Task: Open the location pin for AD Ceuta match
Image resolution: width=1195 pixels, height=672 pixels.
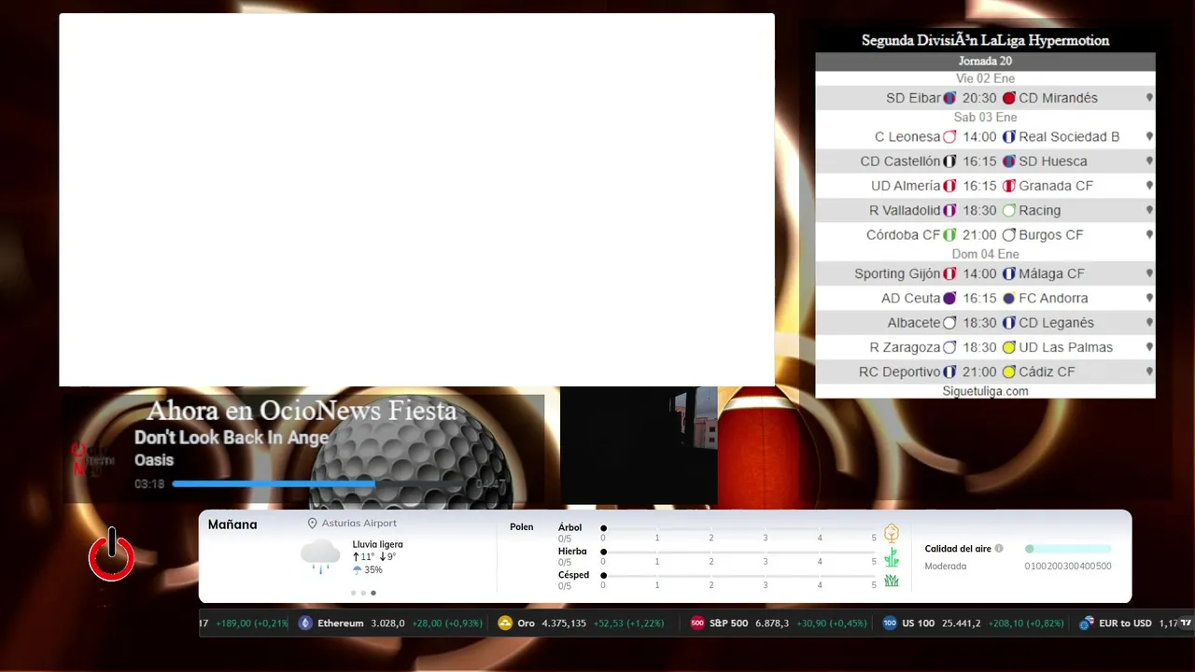Action: click(1149, 299)
